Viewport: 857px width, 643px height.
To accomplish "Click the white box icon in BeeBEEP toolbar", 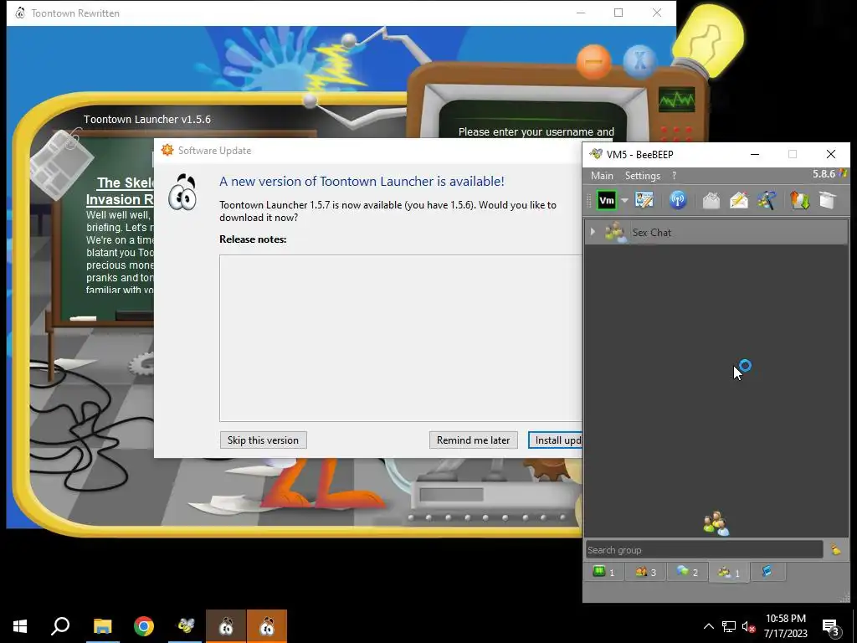I will click(828, 200).
